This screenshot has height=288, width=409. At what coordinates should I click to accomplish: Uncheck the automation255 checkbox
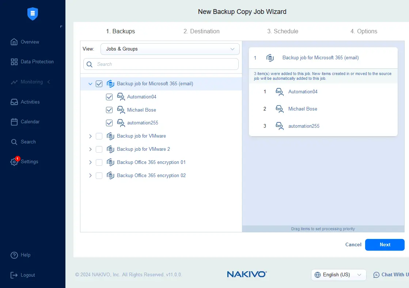[x=109, y=123]
